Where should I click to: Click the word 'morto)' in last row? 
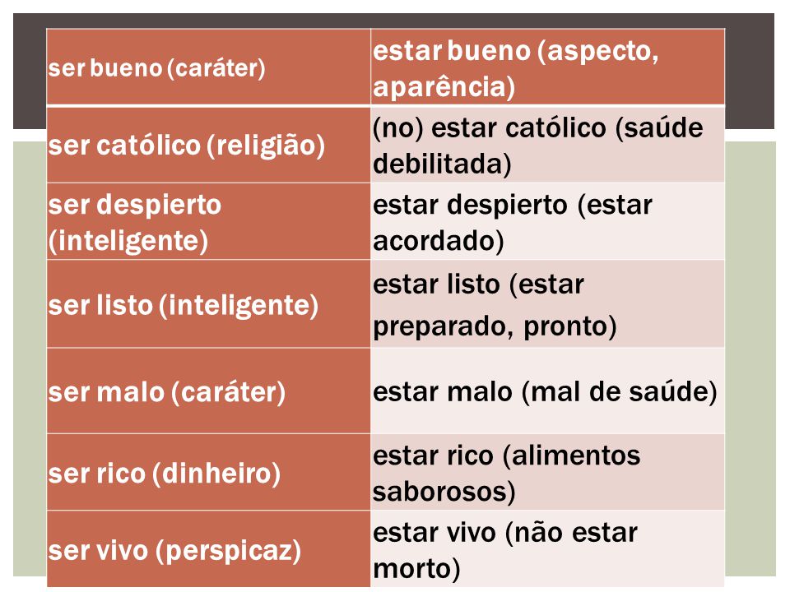[x=416, y=569]
